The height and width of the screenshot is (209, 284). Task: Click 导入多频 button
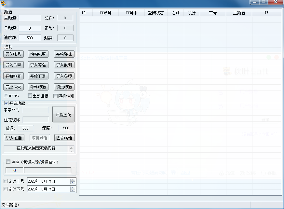[x=64, y=76]
